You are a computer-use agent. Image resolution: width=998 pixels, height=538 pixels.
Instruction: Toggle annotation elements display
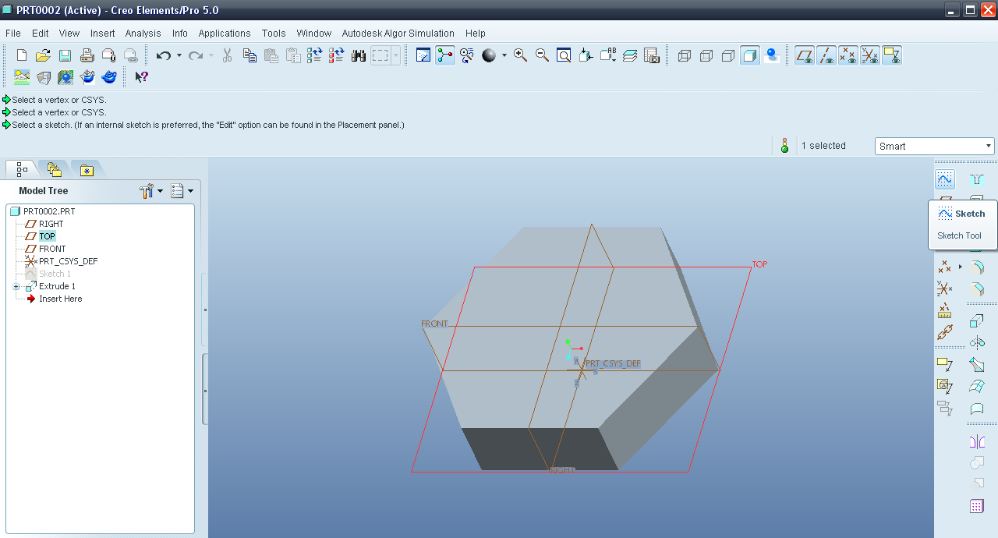pyautogui.click(x=892, y=55)
